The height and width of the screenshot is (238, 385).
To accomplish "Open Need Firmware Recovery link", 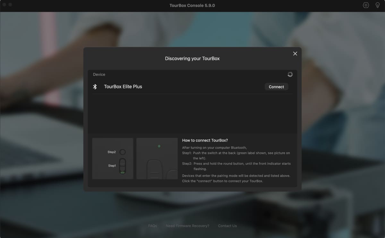I will click(187, 226).
